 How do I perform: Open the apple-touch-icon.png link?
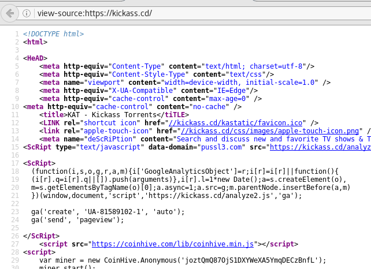pos(270,131)
